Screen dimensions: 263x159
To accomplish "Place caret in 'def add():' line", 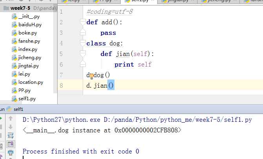I will [x=104, y=22].
